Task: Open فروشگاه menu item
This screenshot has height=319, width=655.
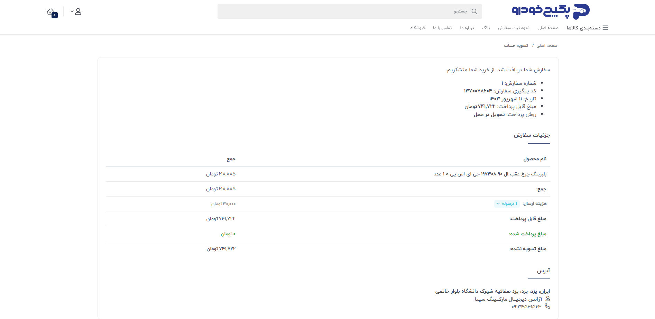Action: point(417,28)
